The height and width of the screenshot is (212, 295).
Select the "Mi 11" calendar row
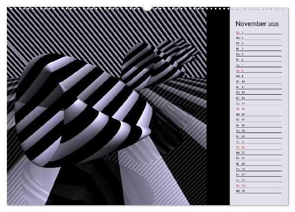pos(259,87)
